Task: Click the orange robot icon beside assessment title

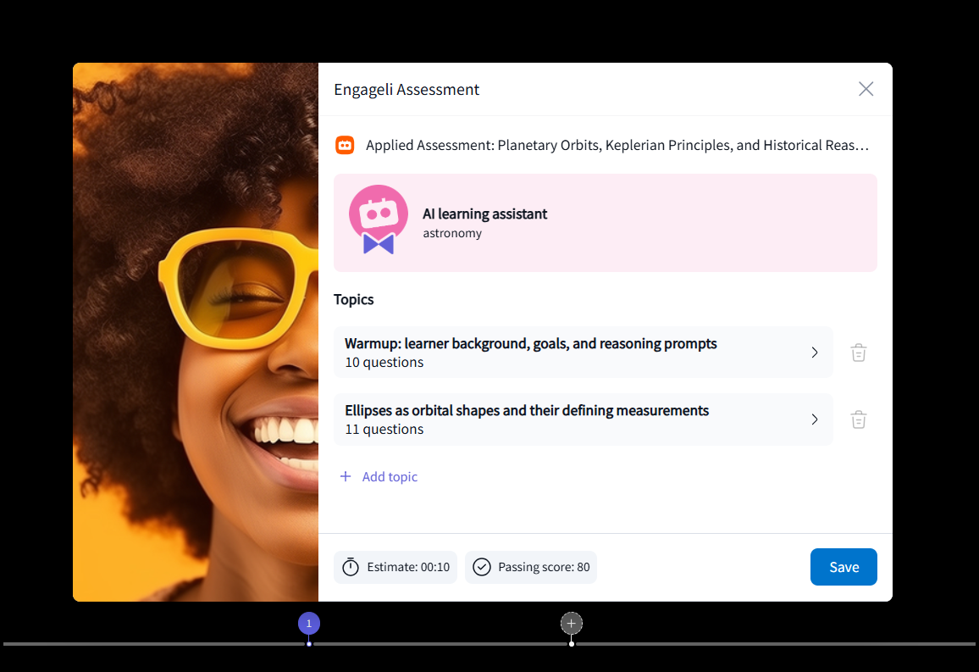Action: click(x=345, y=146)
